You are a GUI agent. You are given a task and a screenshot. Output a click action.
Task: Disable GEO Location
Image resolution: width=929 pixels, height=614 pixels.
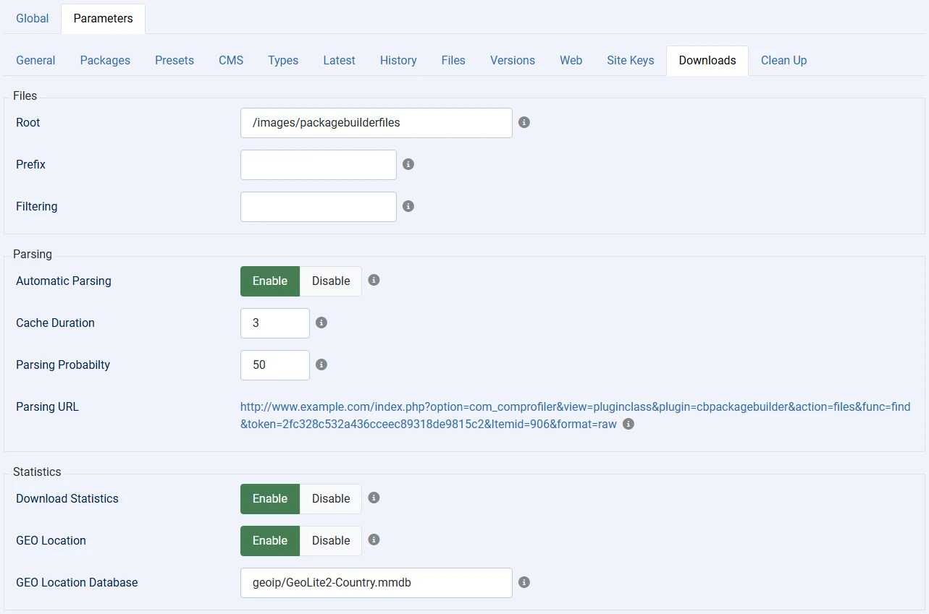tap(330, 540)
